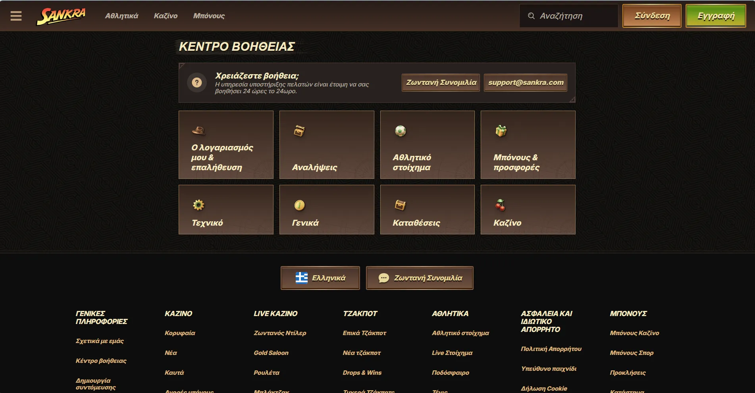
Task: Click the support@sankra.com email button
Action: coord(526,82)
